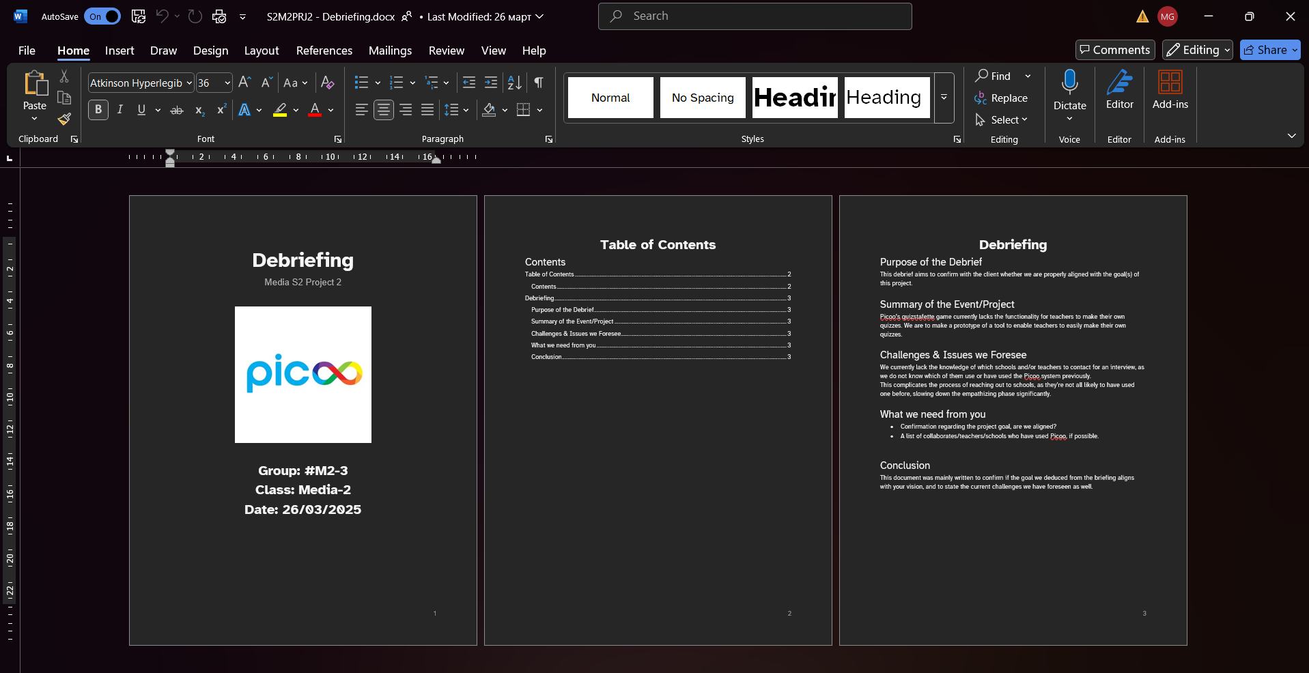Increase indent of the paragraph
Screen dimensions: 1309x673
click(491, 83)
